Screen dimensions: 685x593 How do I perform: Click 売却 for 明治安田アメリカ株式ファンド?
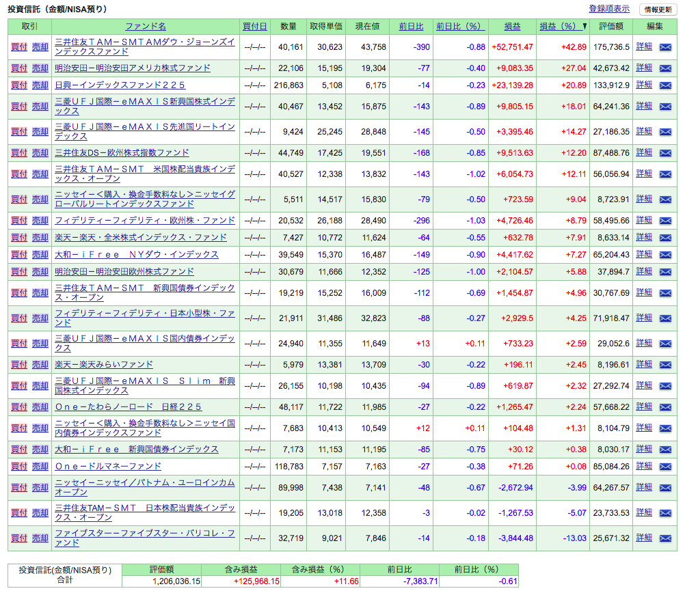point(40,68)
